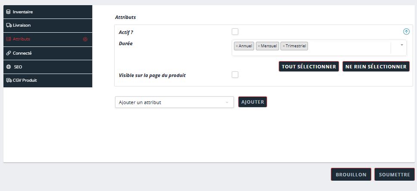Screen dimensions: 417x191
Task: Check Visible sur la page du produit
Action: 235,75
